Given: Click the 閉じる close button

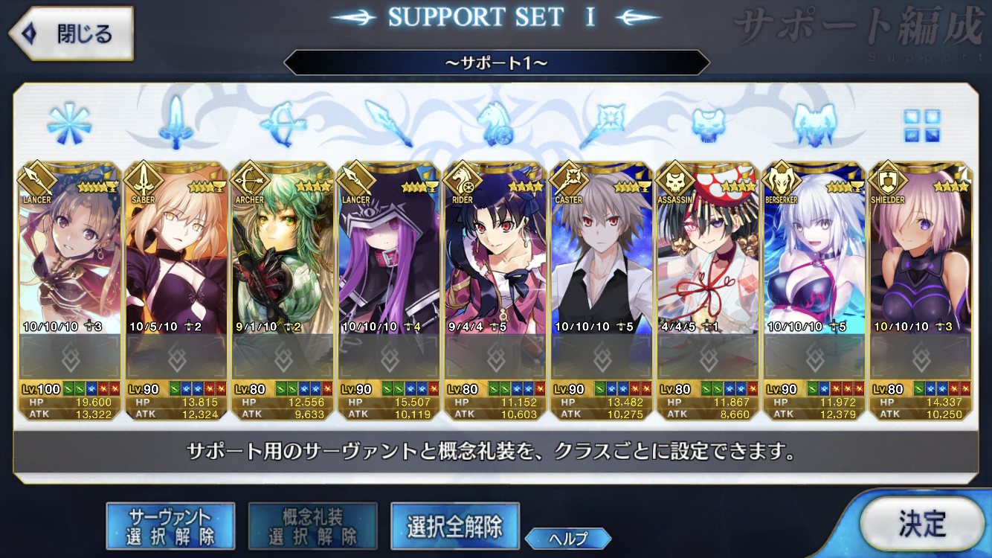Looking at the screenshot, I should [x=71, y=33].
